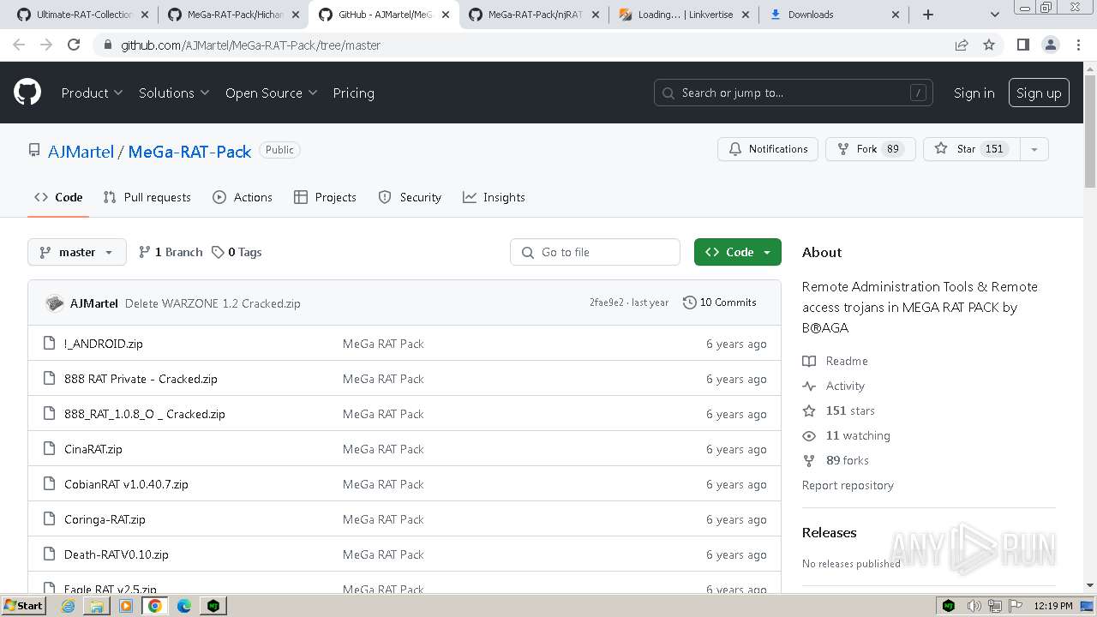Open CobianRAT v1.0.40.7.zip file

click(x=126, y=484)
